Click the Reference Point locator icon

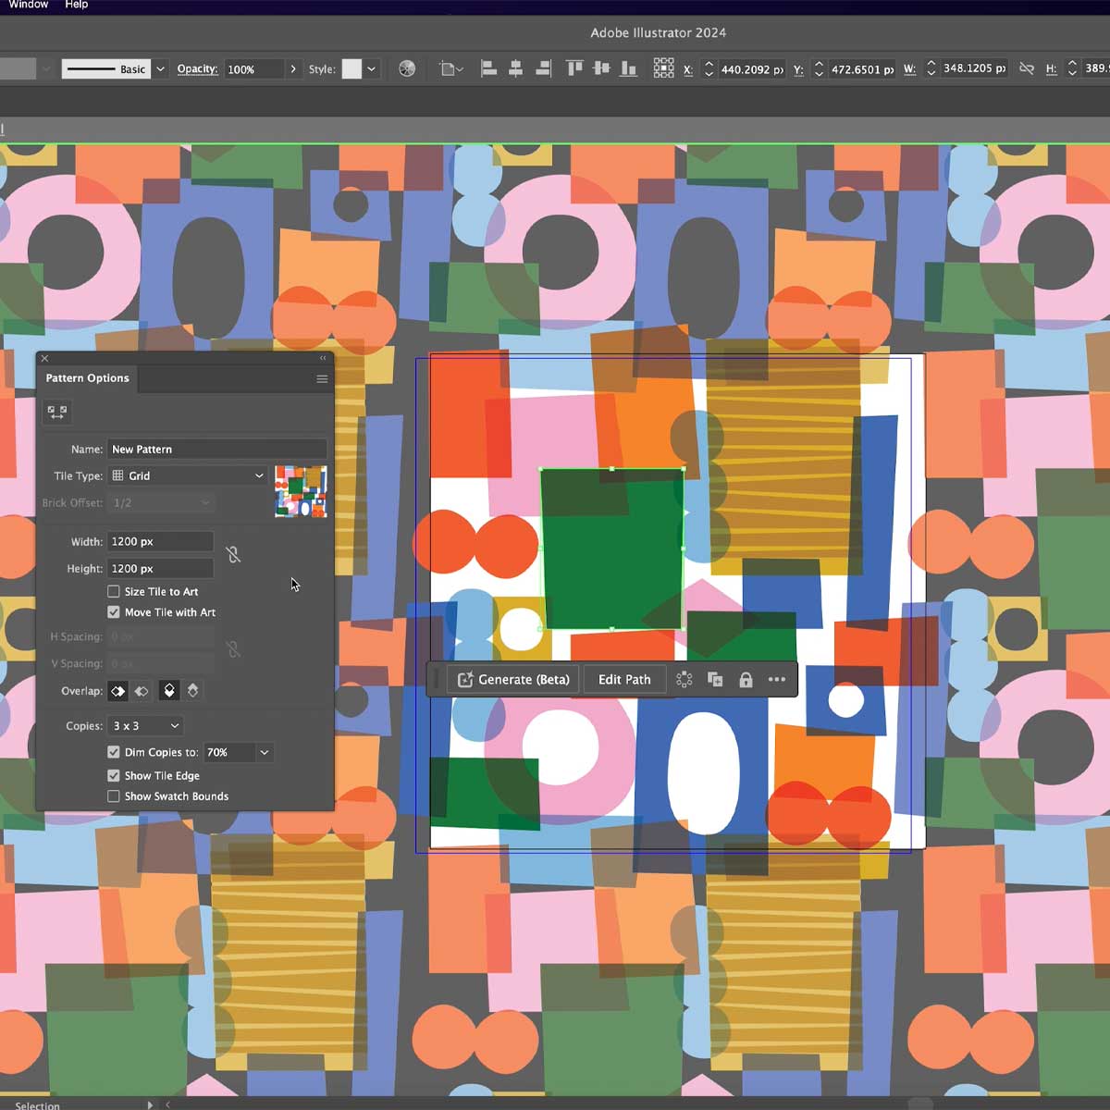pyautogui.click(x=663, y=68)
